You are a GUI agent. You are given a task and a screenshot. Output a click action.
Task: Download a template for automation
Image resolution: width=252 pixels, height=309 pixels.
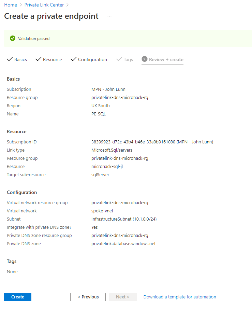point(180,297)
